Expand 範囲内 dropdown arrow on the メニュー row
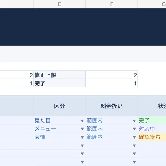Screen dimensions: 166x166 point(134,129)
